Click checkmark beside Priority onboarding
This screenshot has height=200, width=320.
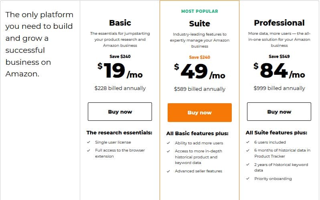pos(248,179)
